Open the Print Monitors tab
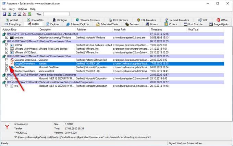This screenshot has width=233, height=146. [118, 20]
